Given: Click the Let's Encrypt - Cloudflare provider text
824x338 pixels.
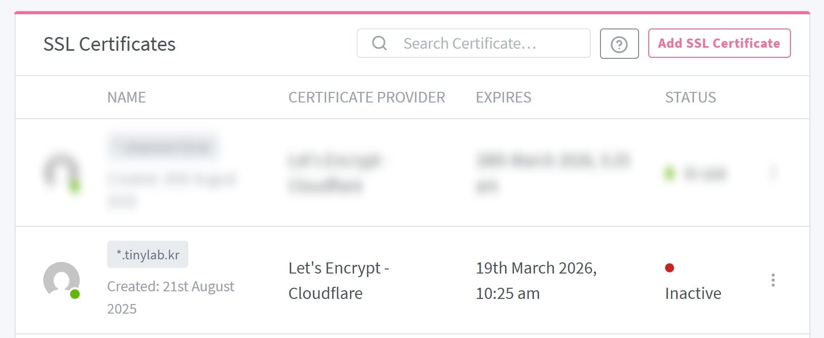Looking at the screenshot, I should (x=338, y=280).
